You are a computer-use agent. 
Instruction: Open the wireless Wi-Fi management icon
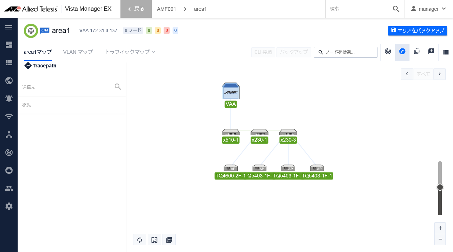point(9,117)
